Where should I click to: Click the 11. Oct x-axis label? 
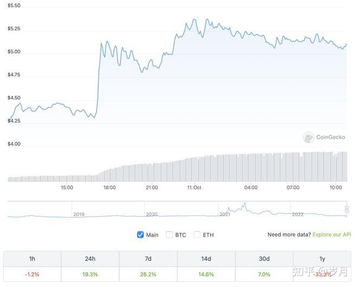[x=194, y=187]
